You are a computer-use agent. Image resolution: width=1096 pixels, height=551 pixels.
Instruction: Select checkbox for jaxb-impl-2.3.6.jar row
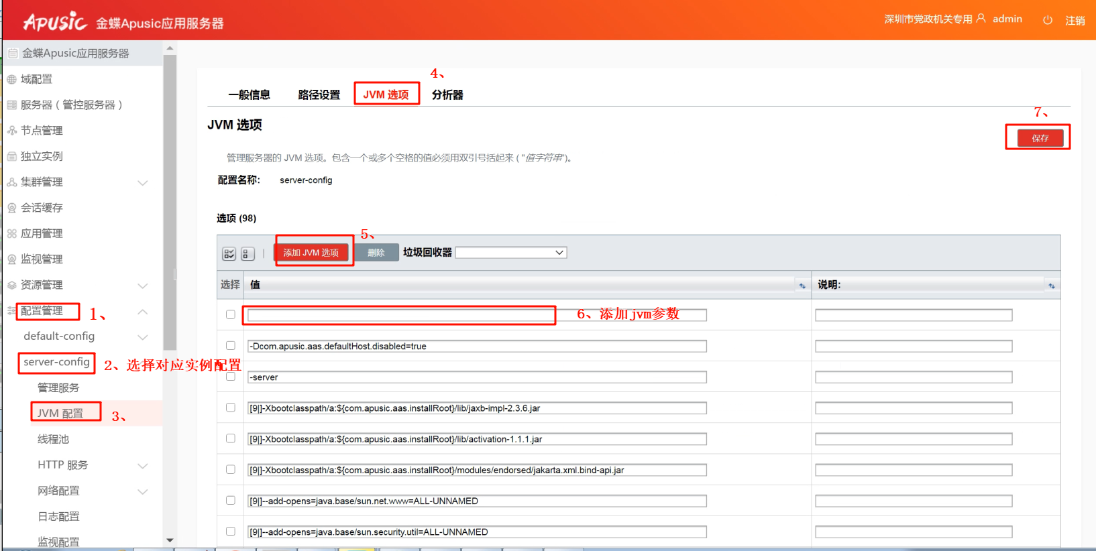pyautogui.click(x=231, y=407)
